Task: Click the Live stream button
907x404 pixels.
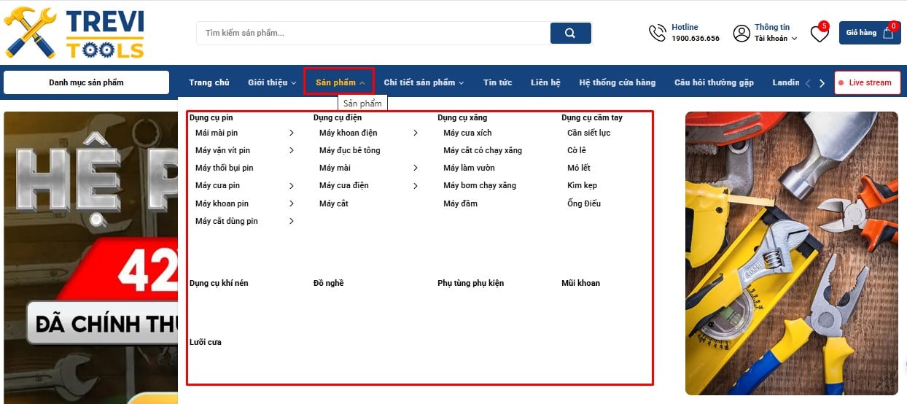Action: pos(867,82)
